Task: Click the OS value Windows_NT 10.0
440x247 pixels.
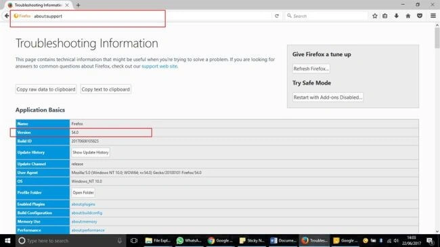Action: pyautogui.click(x=87, y=181)
